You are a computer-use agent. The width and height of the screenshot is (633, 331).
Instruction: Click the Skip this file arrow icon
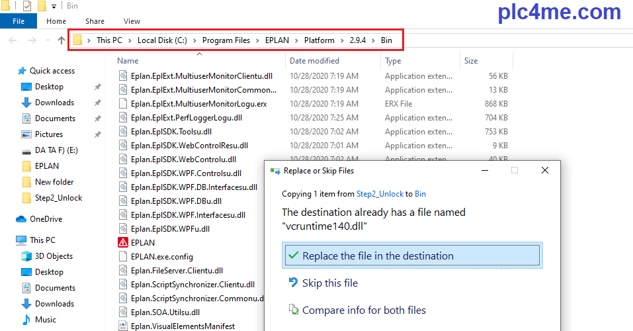pos(293,283)
